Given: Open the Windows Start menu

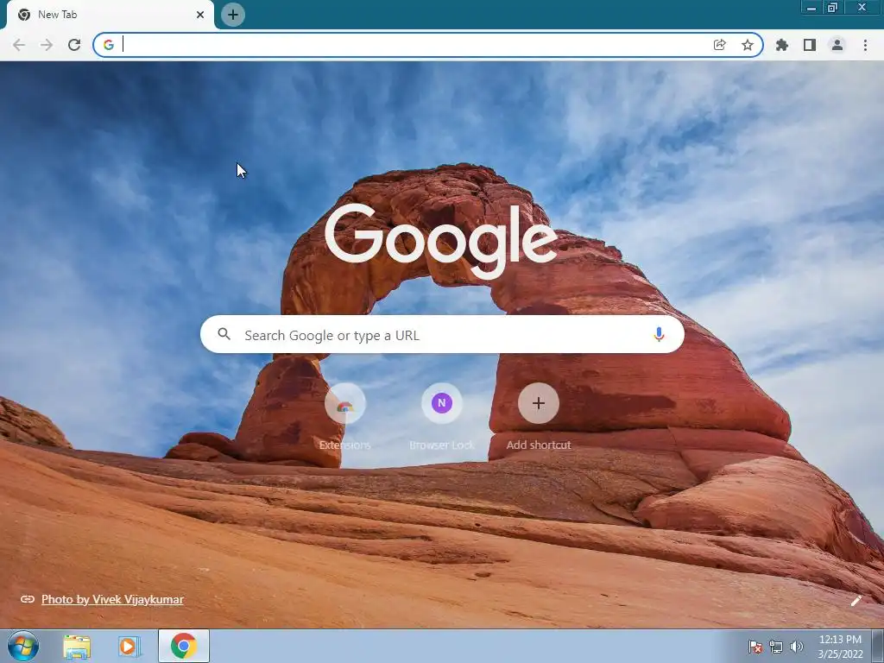Looking at the screenshot, I should (23, 646).
